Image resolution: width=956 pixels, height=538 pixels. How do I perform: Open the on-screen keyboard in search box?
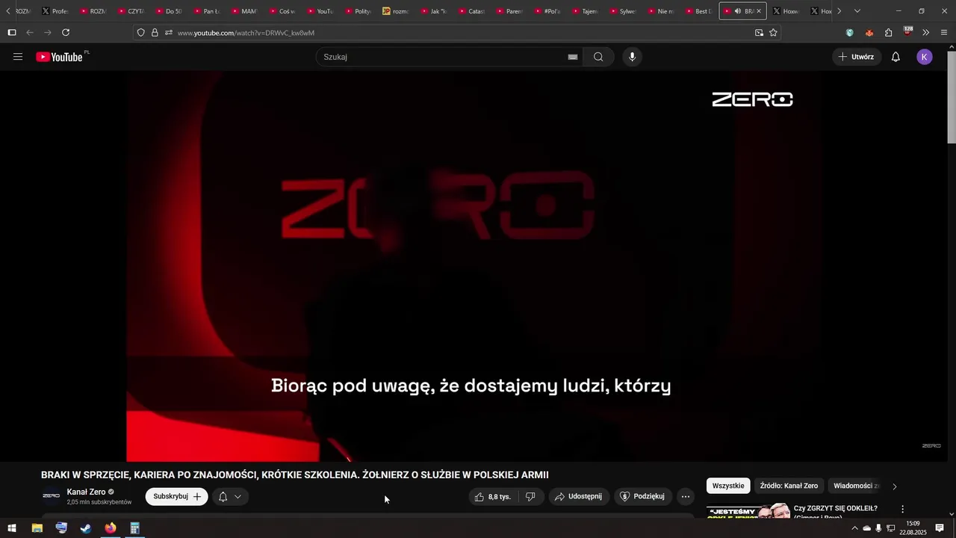pyautogui.click(x=573, y=57)
